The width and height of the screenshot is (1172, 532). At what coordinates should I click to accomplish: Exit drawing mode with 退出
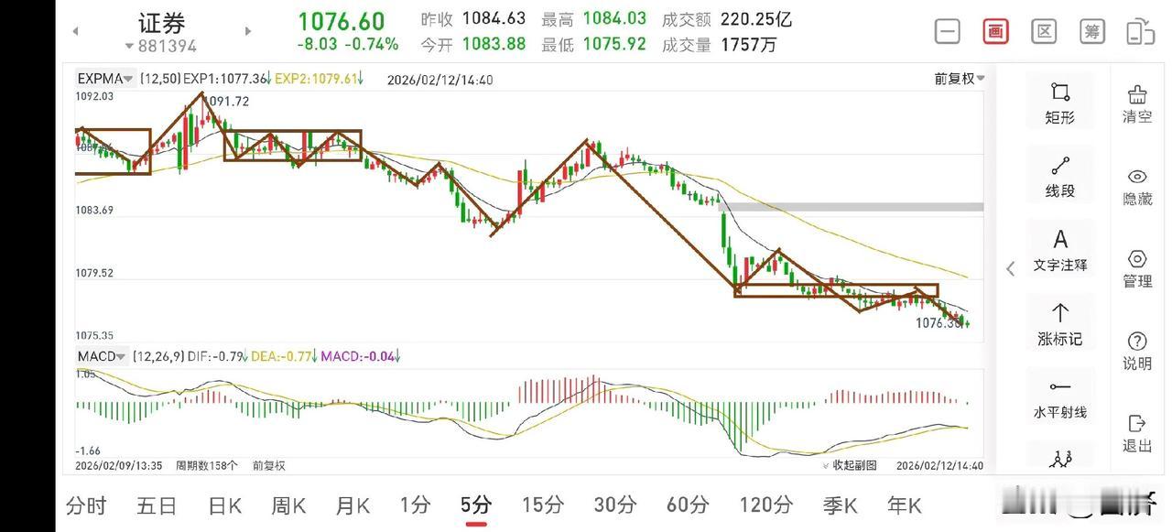click(x=1137, y=434)
